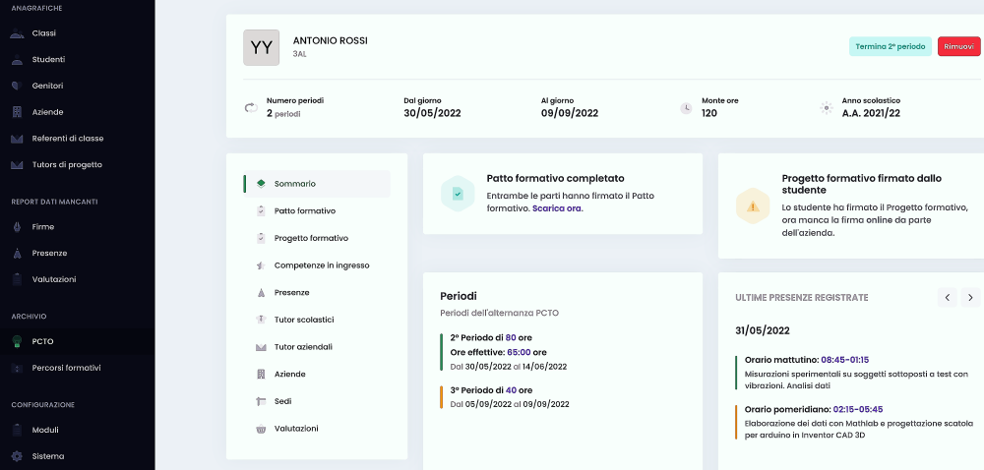
Task: Click the Patto formativo completed shield icon
Action: (458, 194)
